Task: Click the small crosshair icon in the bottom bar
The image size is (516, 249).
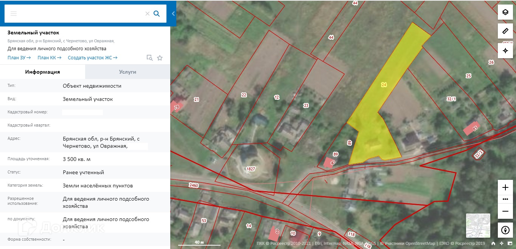Action: [x=501, y=243]
